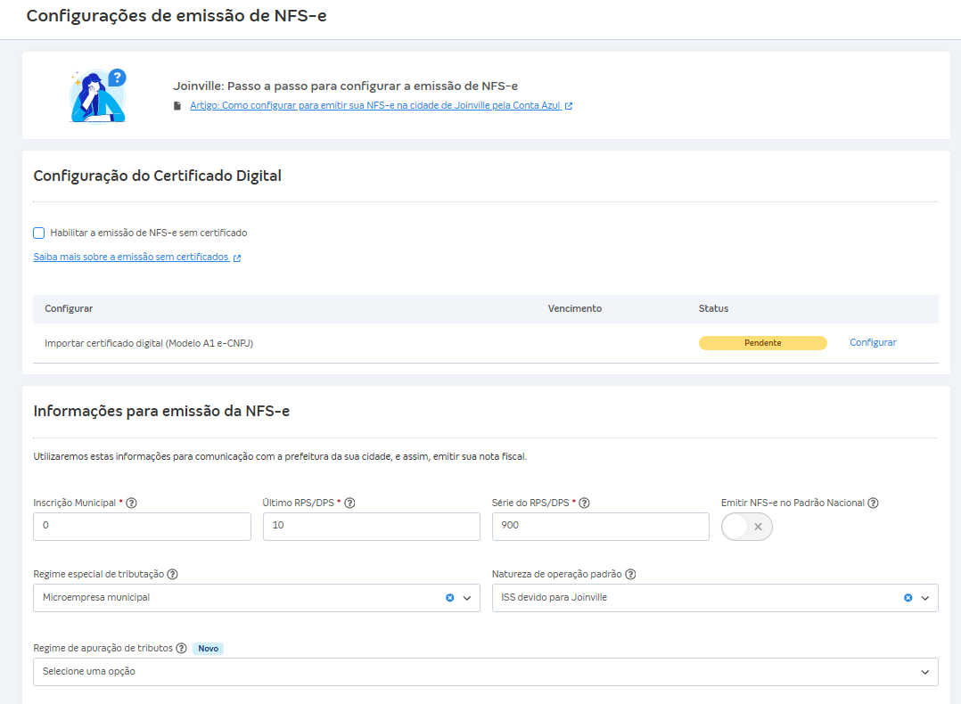Screen dimensions: 961x704
Task: Open 'Saiba mais sobre a emissão sem certificados'
Action: [130, 258]
